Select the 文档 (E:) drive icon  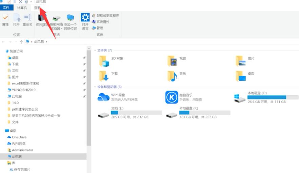click(x=103, y=115)
